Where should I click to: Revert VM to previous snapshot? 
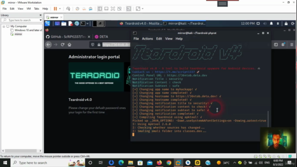pos(84,9)
